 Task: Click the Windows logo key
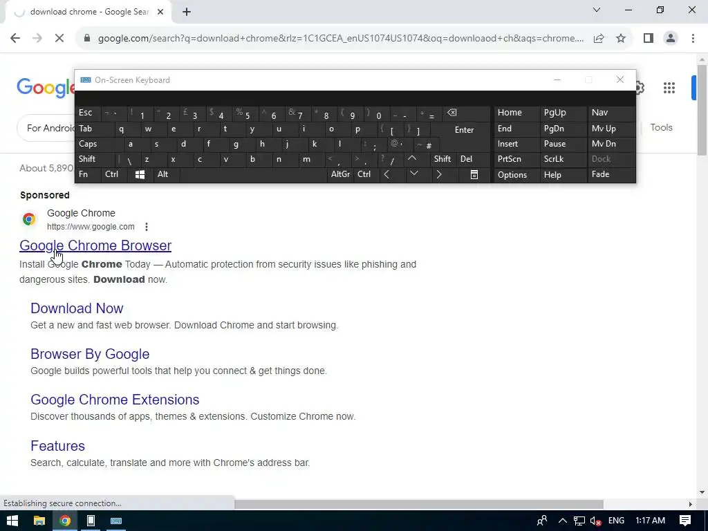pos(140,174)
